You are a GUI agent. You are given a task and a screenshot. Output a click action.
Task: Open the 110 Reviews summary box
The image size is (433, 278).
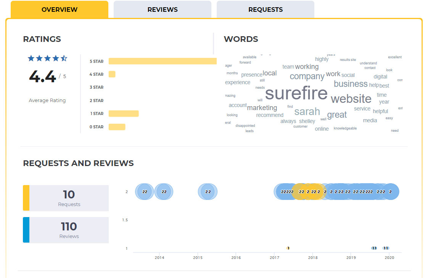[x=66, y=230]
